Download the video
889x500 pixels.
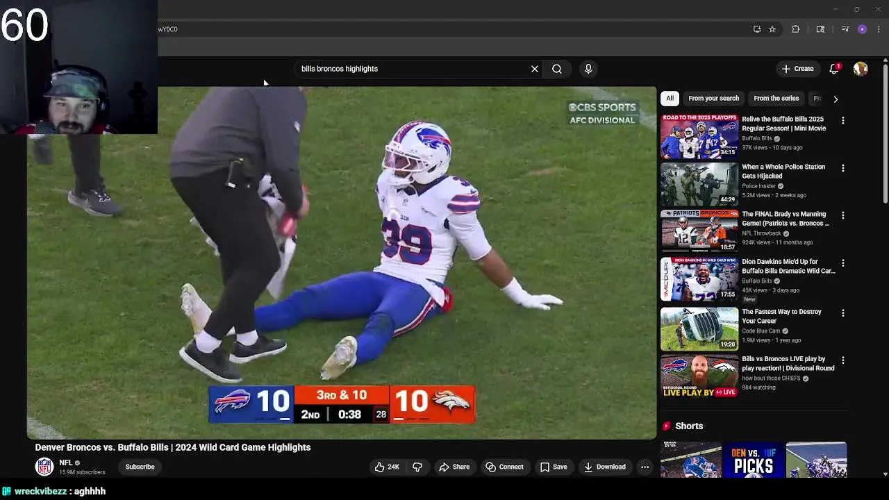605,467
